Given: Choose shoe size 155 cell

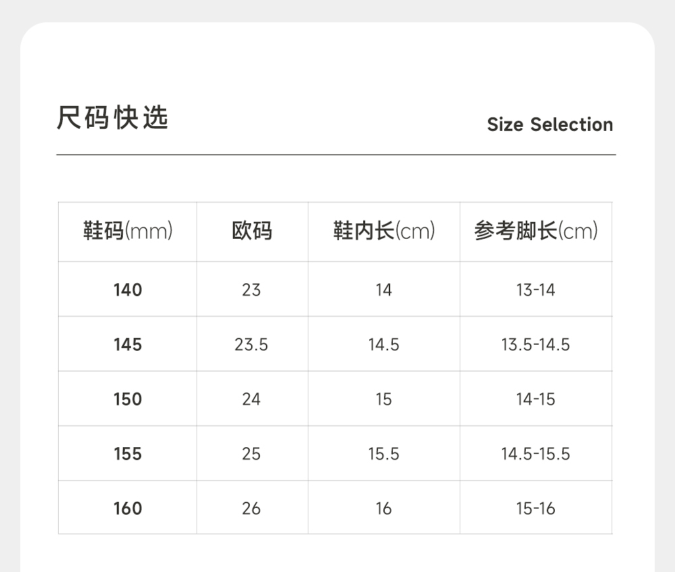Looking at the screenshot, I should click(x=128, y=454).
